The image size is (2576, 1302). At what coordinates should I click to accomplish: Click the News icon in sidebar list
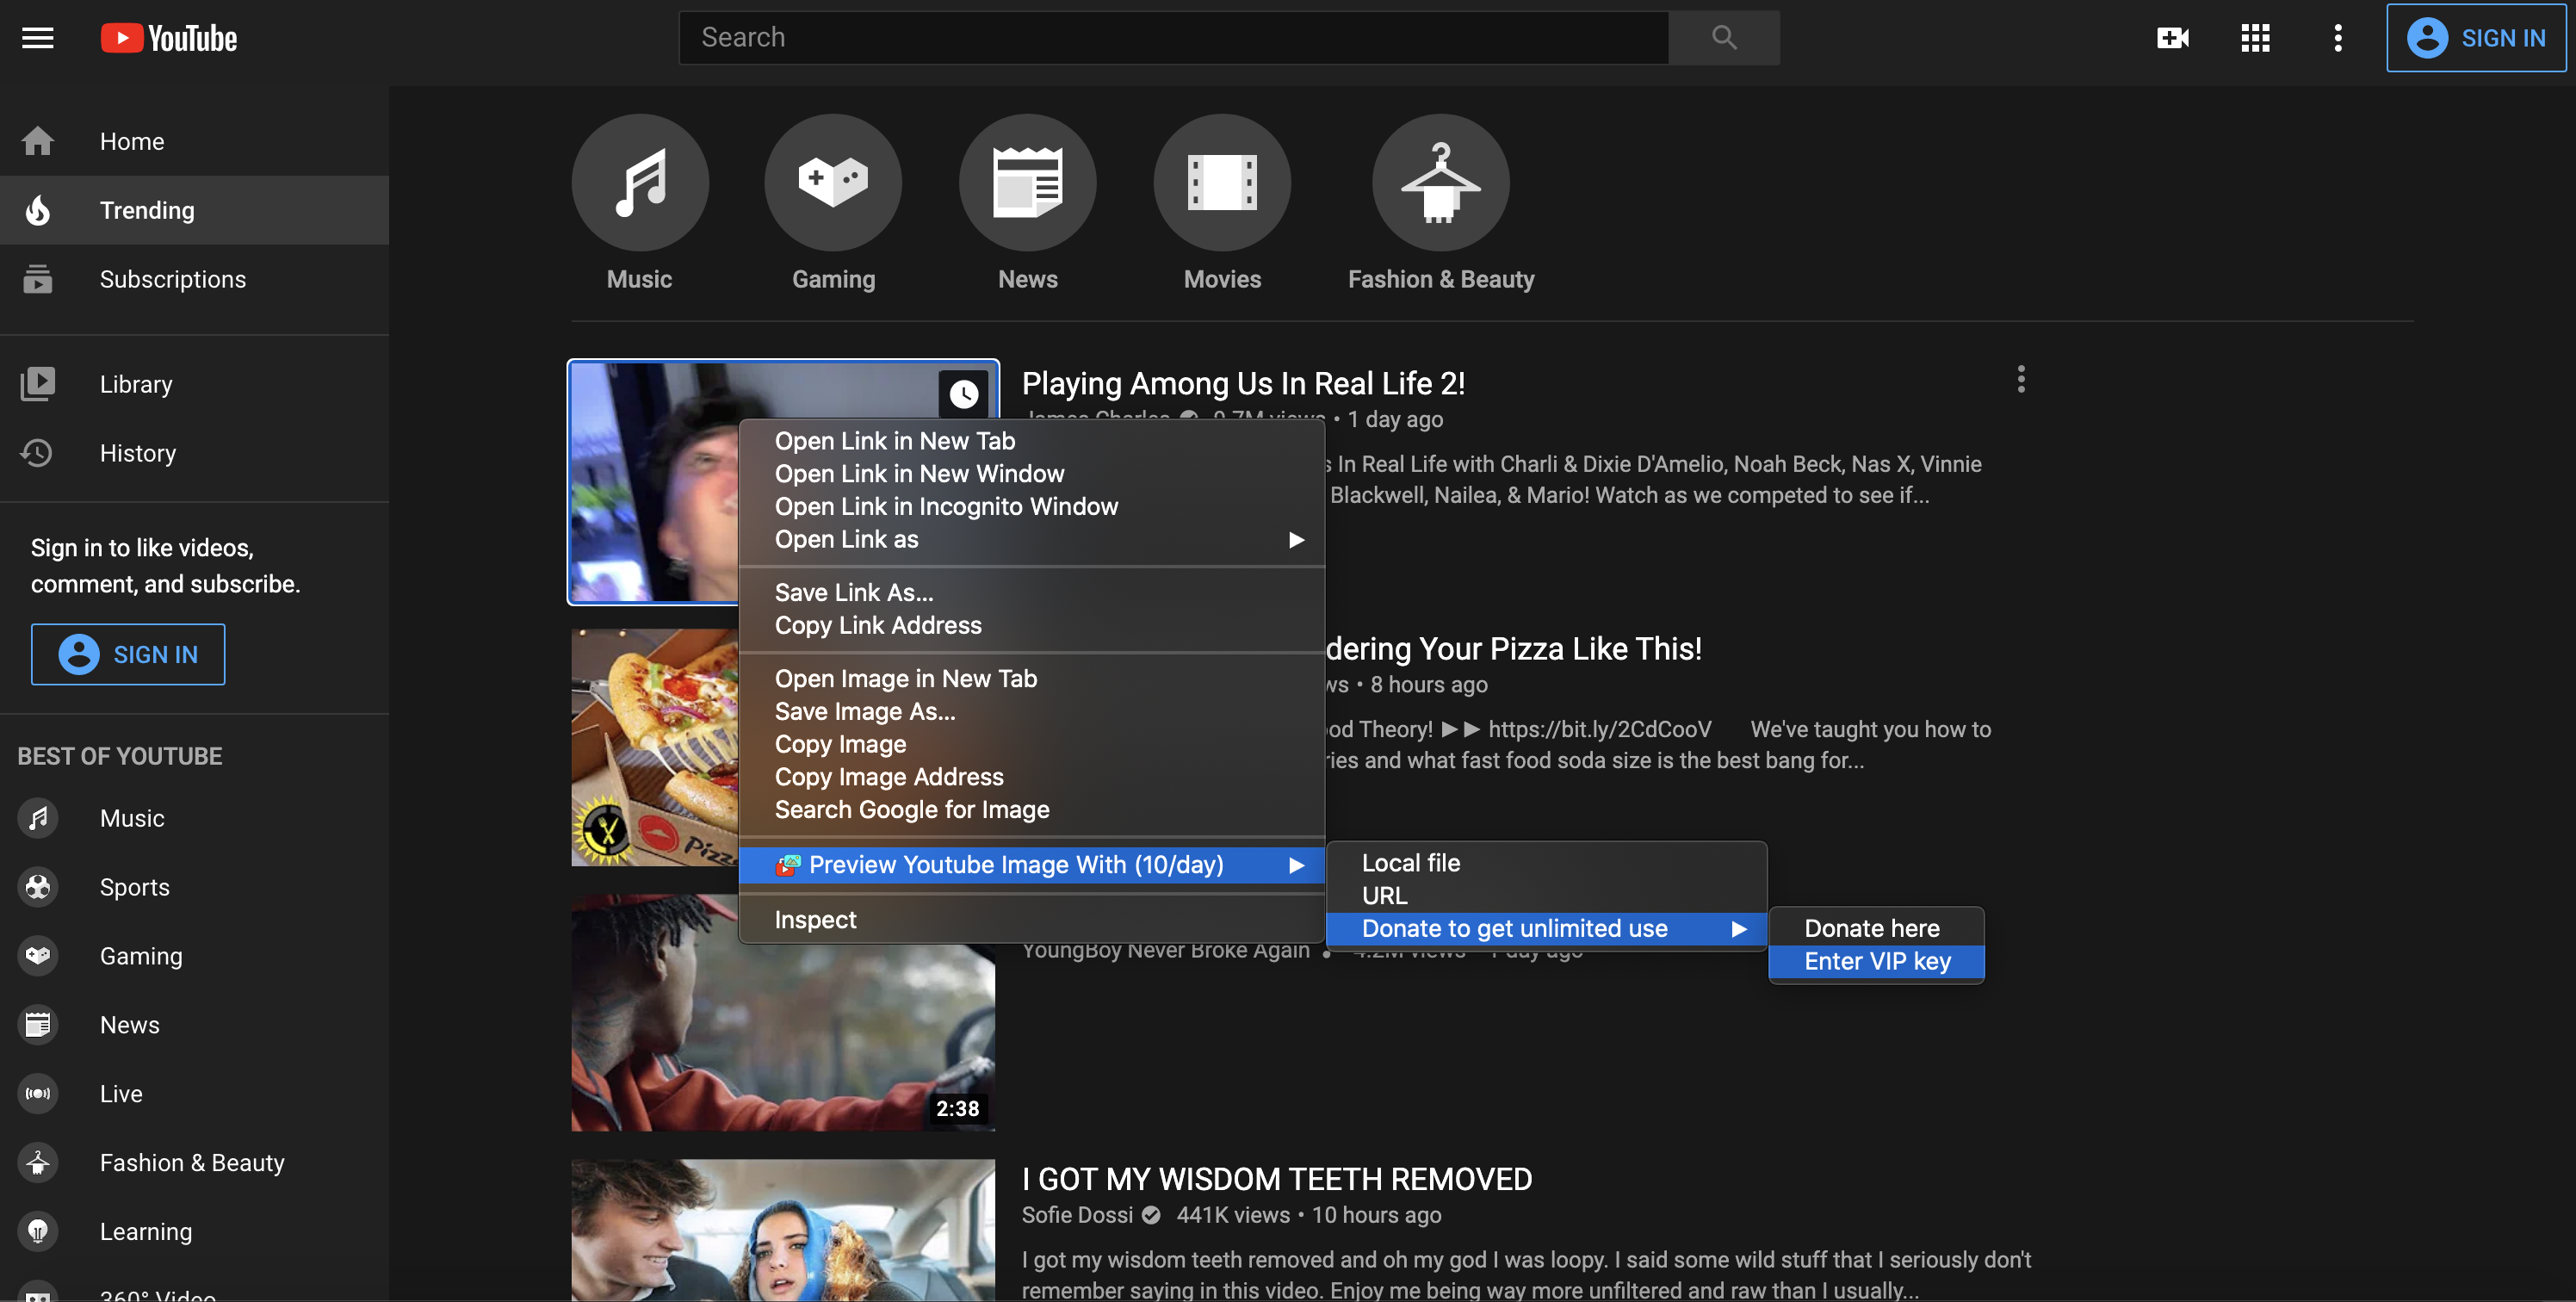click(x=38, y=1024)
